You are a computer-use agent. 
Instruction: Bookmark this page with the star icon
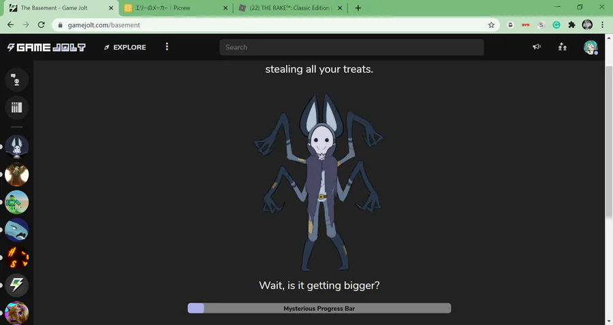click(x=491, y=25)
